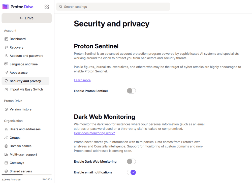Focus the Search settings field
This screenshot has height=183, width=252.
point(113,7)
